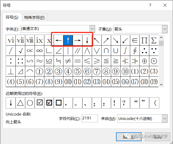The image size is (173, 144).
Task: Pick the element-of ∈ symbol
Action: pos(135,40)
